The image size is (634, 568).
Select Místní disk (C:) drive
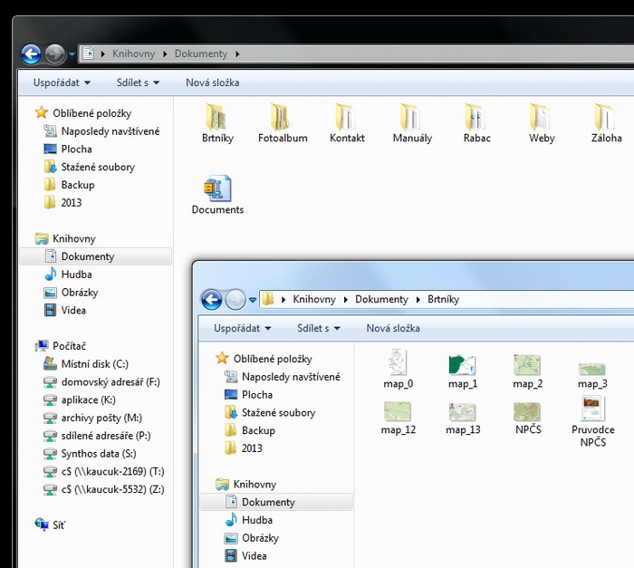pos(94,364)
